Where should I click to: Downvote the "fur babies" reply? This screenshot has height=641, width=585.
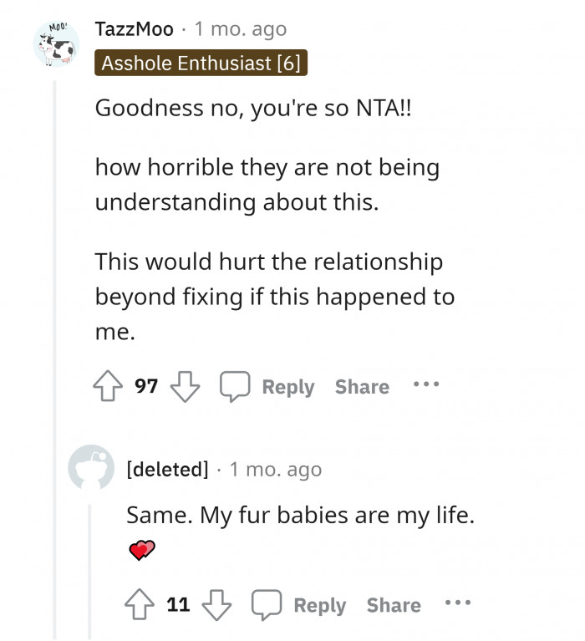tap(216, 605)
